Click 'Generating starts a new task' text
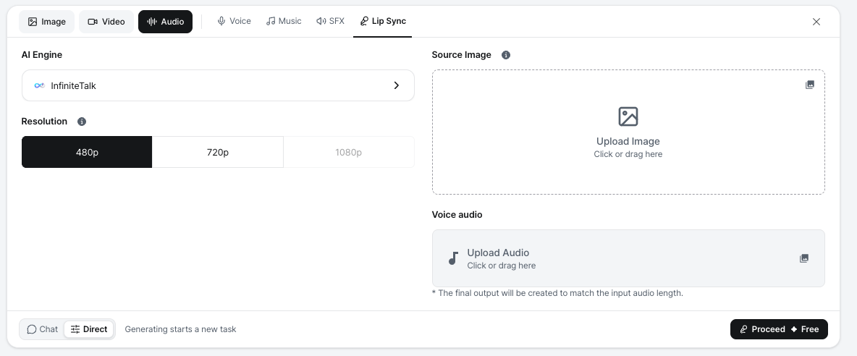The height and width of the screenshot is (356, 857). click(x=180, y=329)
